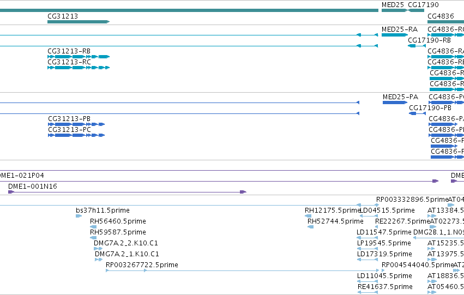Click the MED25-PA blue protein bar
This screenshot has height=295, width=464.
tap(395, 103)
